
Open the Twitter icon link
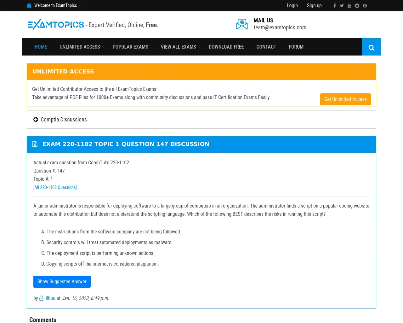342,6
